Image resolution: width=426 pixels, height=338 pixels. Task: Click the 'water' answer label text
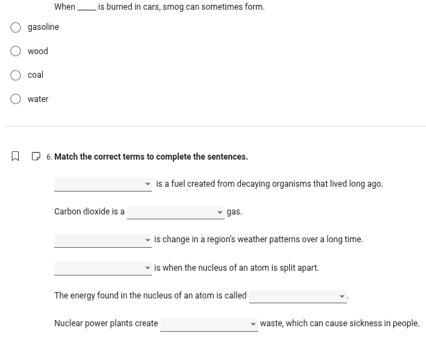[x=38, y=99]
